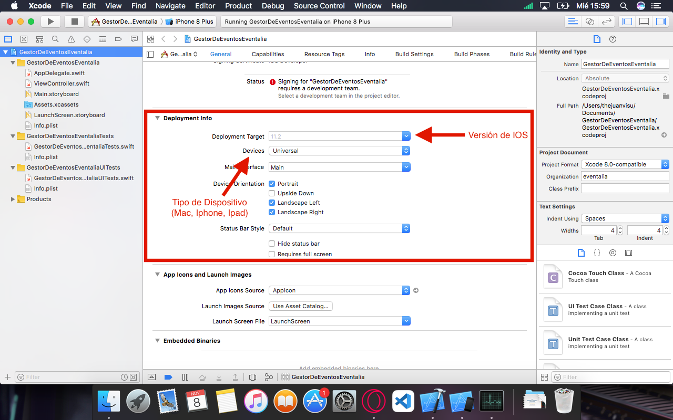The image size is (673, 420).
Task: Expand the Products folder
Action: click(13, 199)
